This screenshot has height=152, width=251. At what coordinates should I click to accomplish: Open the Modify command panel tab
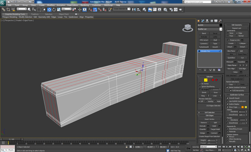(x=203, y=21)
